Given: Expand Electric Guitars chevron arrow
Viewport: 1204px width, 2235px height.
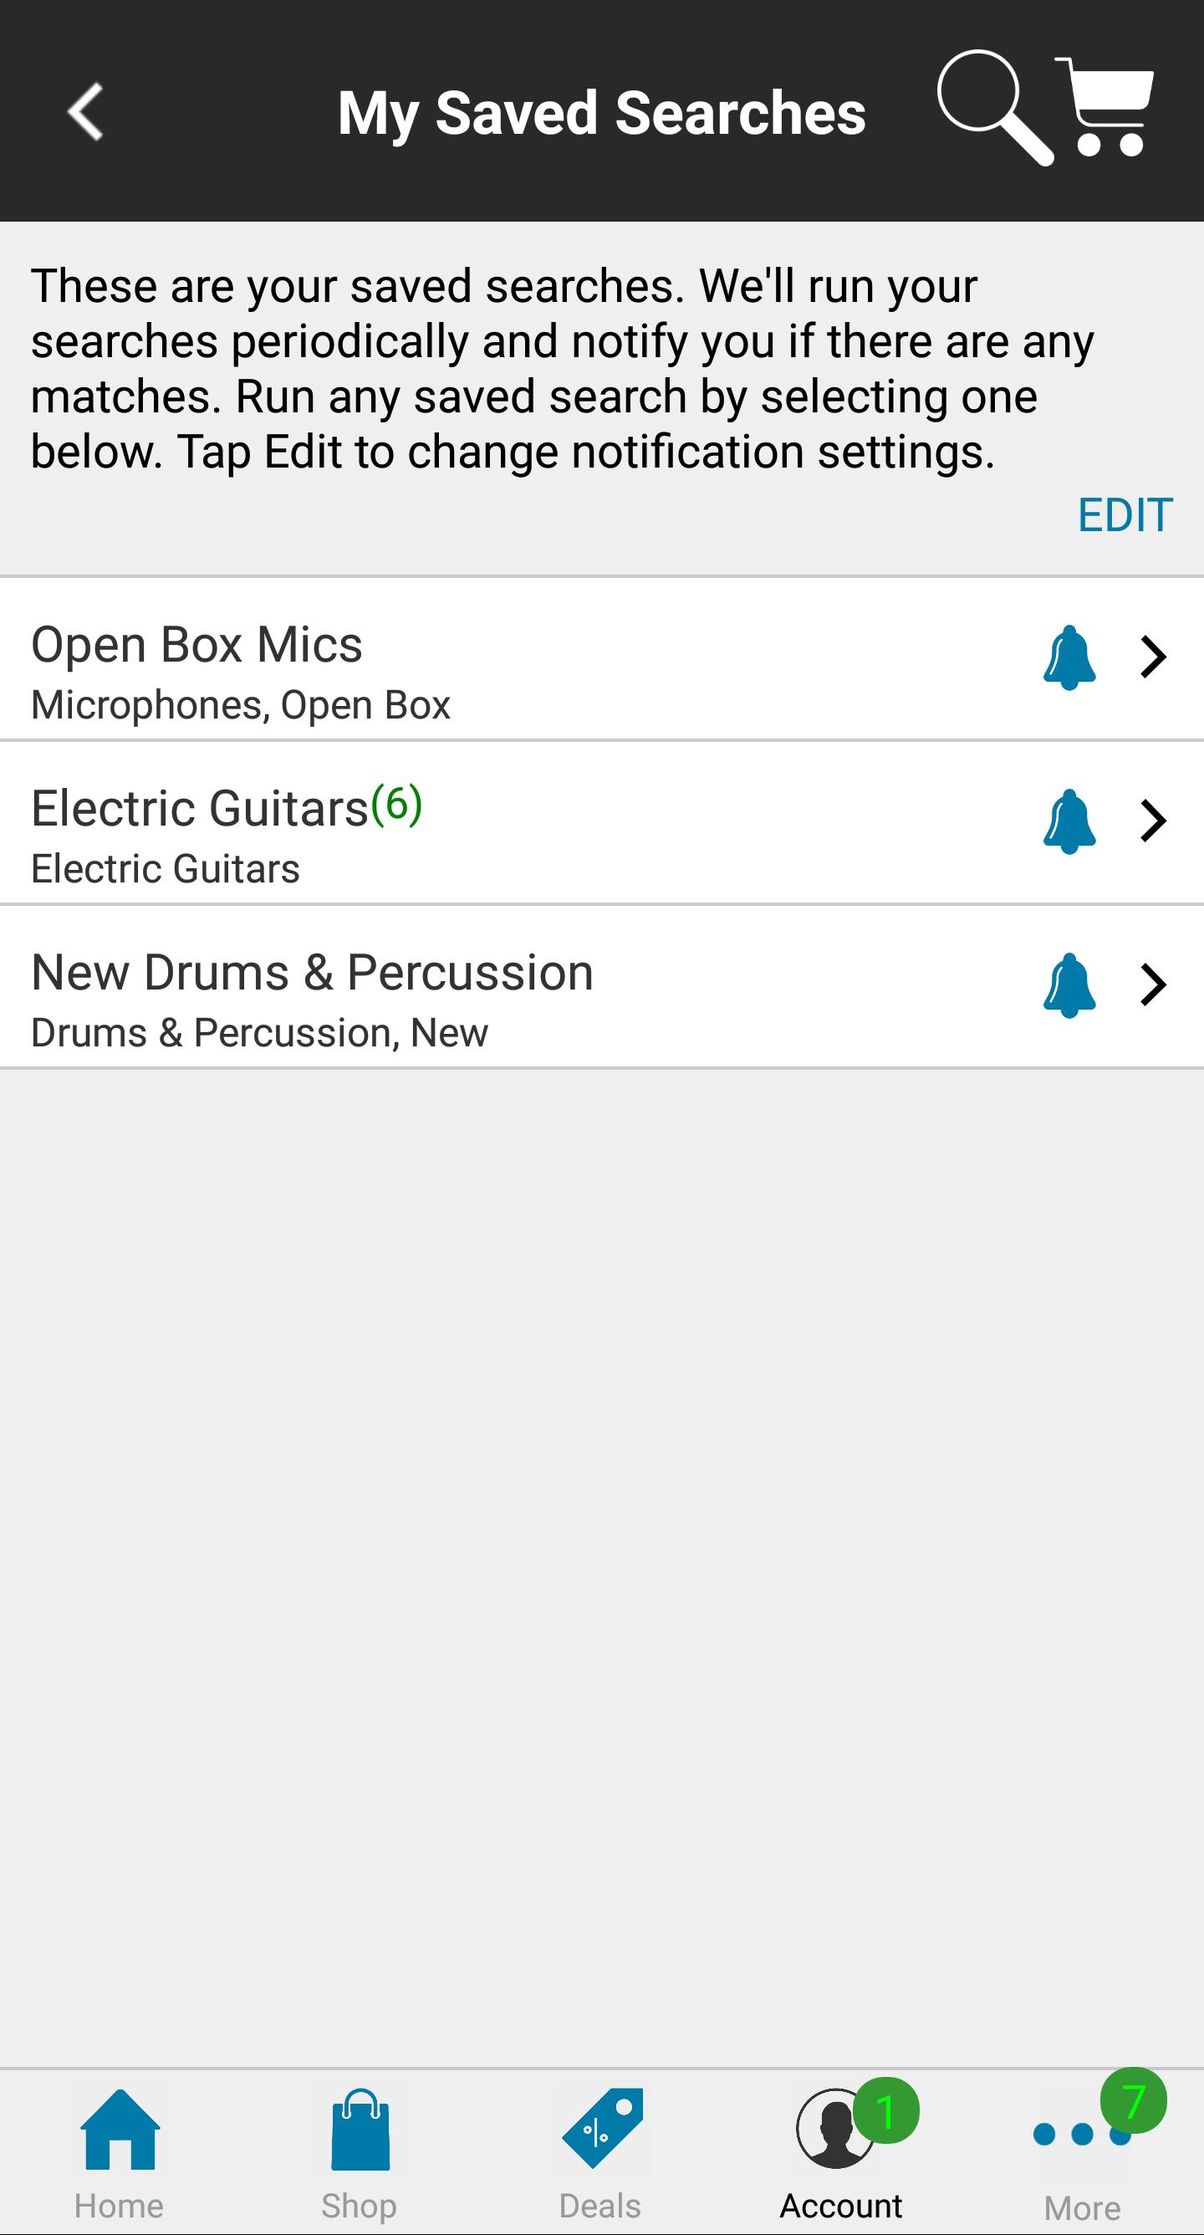Looking at the screenshot, I should click(1153, 821).
